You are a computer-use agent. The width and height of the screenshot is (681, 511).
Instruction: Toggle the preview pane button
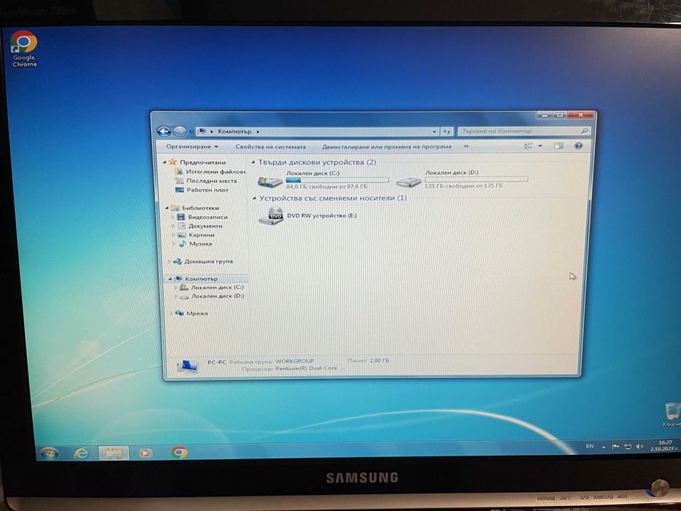tap(558, 146)
